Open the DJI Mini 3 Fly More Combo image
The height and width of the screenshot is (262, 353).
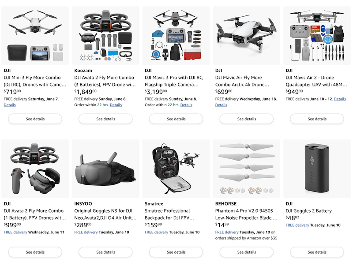pyautogui.click(x=35, y=36)
